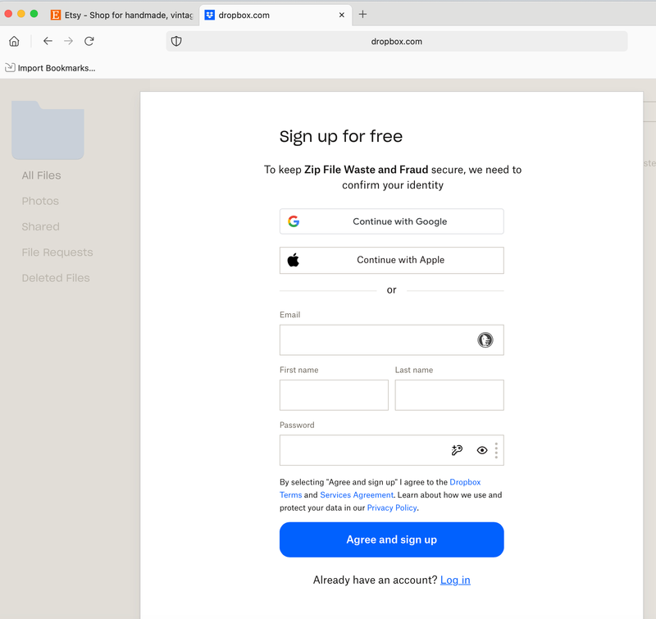The image size is (656, 619).
Task: Click the First name input field
Action: (334, 395)
